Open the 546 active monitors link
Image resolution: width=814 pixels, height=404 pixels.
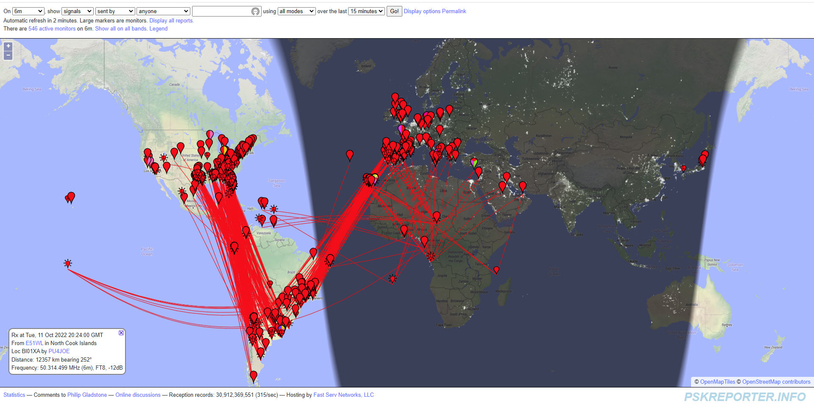(52, 28)
